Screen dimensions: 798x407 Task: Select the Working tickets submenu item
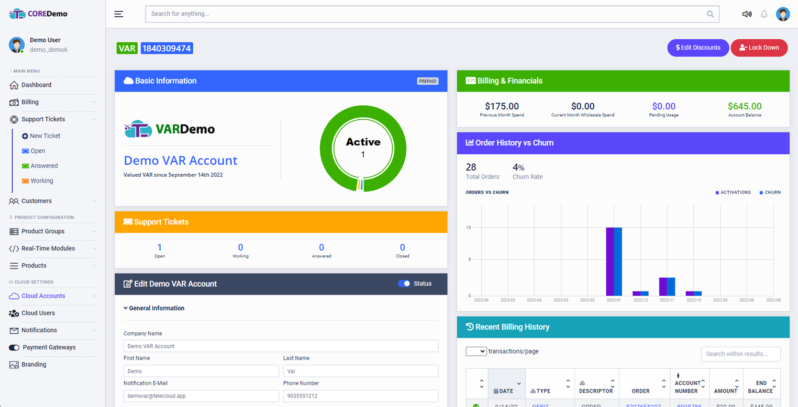coord(41,180)
